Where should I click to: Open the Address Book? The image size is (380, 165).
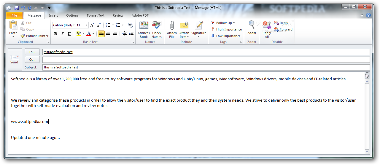tap(144, 30)
